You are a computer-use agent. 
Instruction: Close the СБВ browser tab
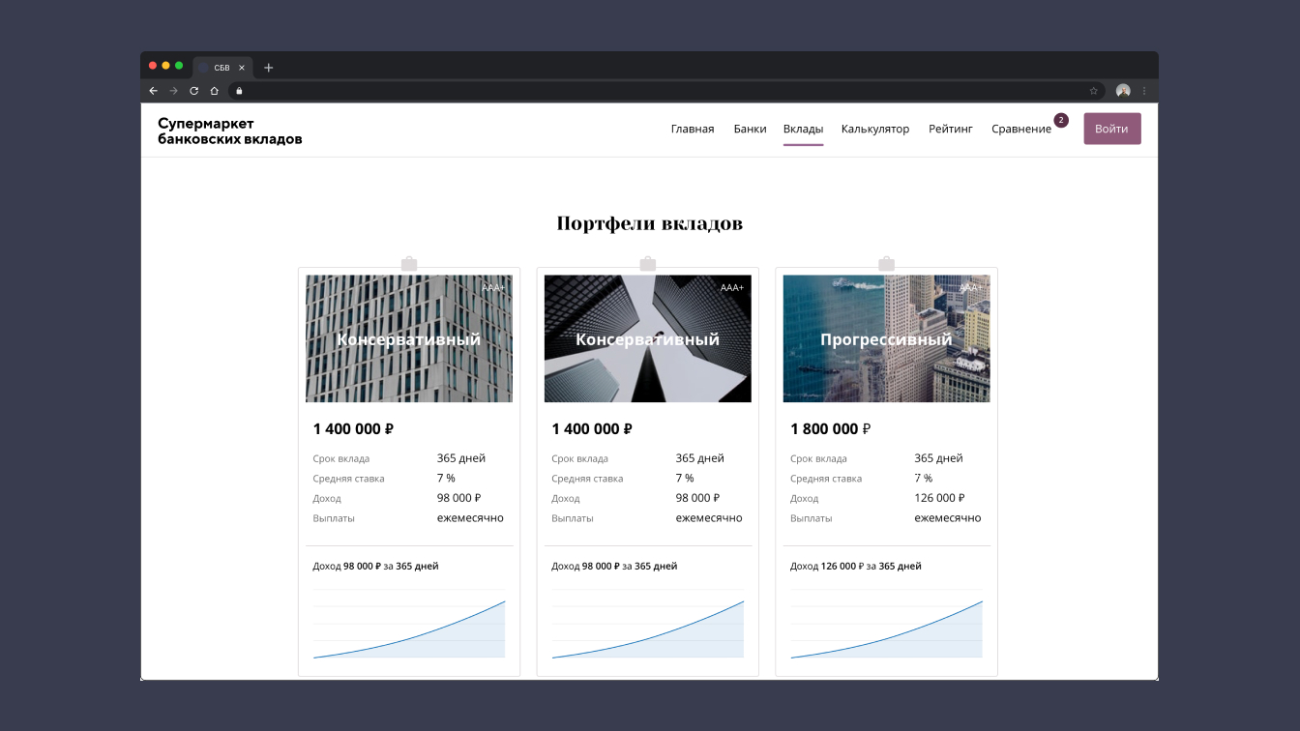click(242, 68)
